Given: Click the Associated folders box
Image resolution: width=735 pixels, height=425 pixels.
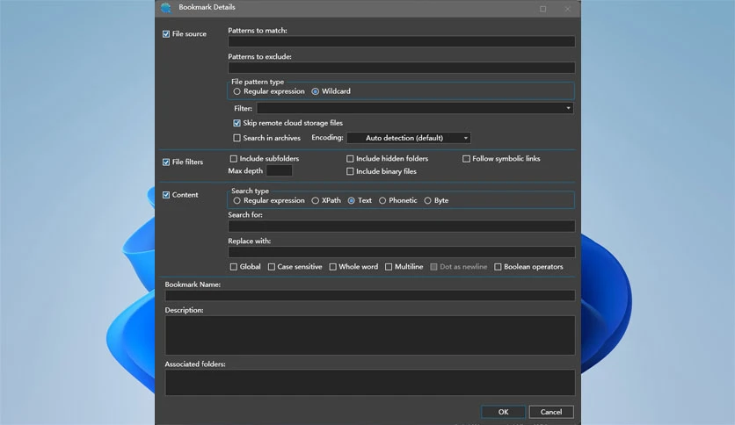Looking at the screenshot, I should click(x=370, y=382).
